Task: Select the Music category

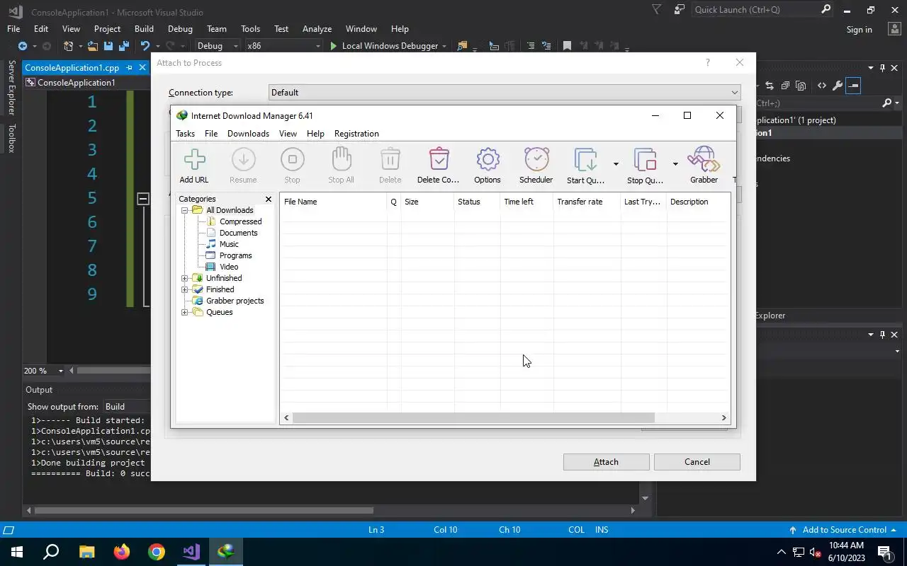Action: click(x=229, y=244)
